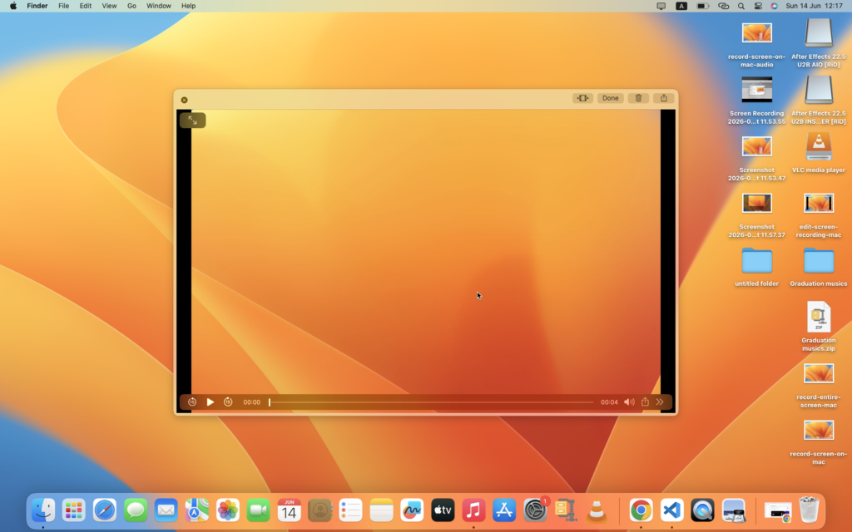Open the File menu

coord(63,6)
